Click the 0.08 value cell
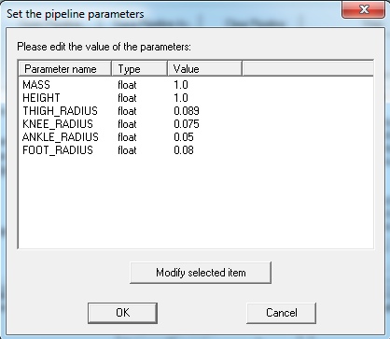The image size is (390, 339). point(184,150)
